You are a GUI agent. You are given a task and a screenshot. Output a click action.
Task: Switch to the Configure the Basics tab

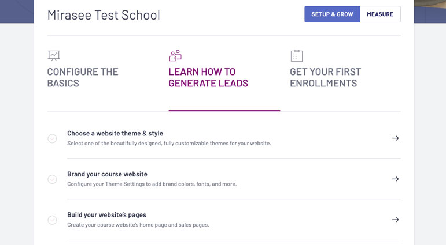point(83,77)
